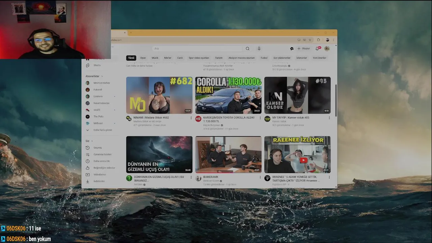Click the Eightborn RP channel avatar
The width and height of the screenshot is (432, 243).
pos(267,178)
